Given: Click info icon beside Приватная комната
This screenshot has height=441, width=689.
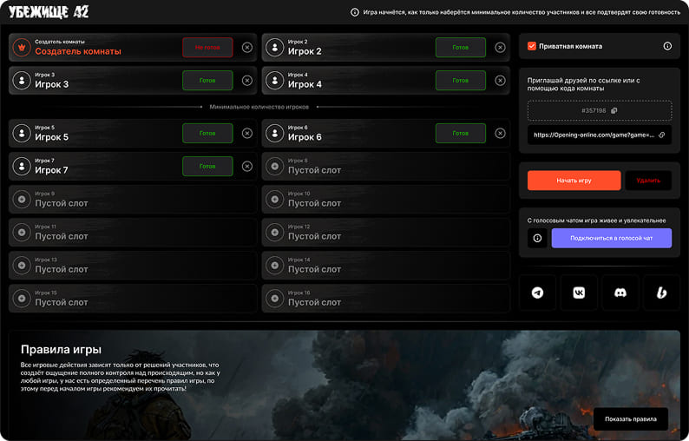Looking at the screenshot, I should point(667,46).
